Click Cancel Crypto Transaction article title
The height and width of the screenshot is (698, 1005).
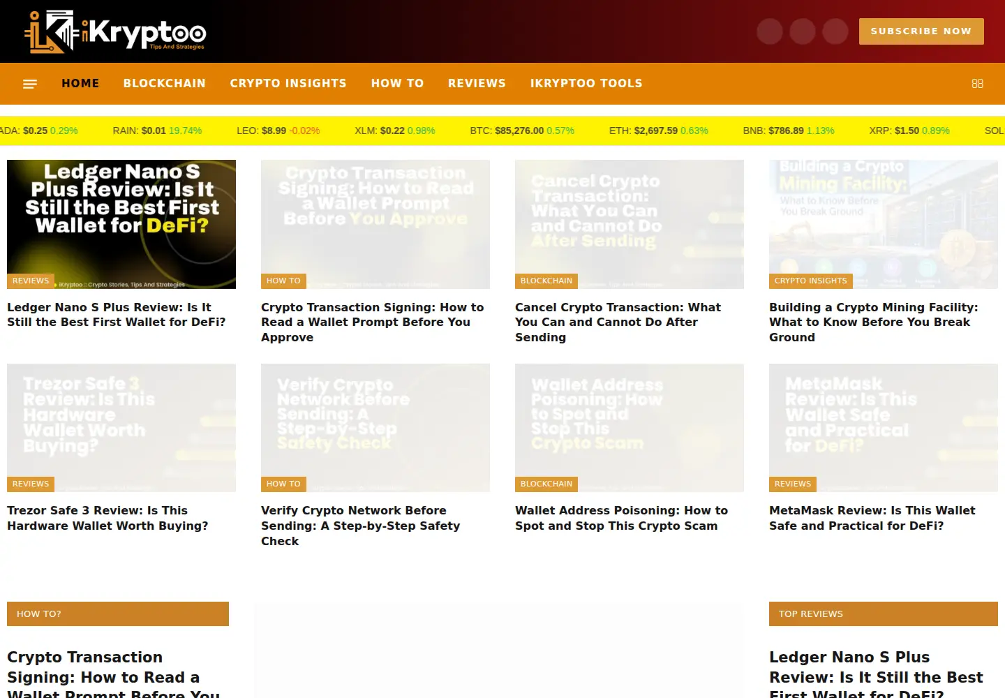pos(618,322)
